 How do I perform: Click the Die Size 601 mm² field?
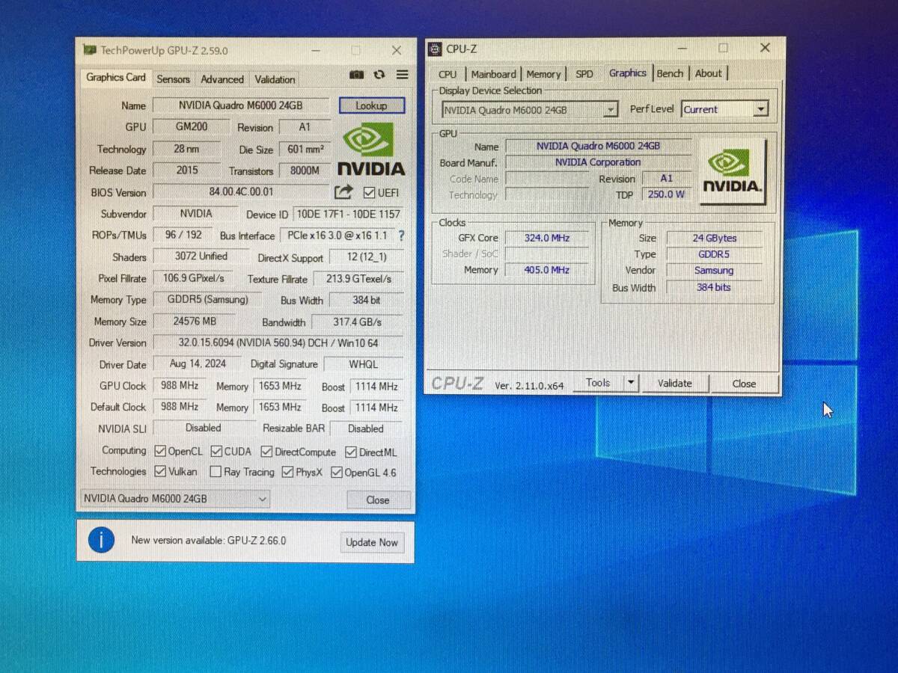(304, 149)
